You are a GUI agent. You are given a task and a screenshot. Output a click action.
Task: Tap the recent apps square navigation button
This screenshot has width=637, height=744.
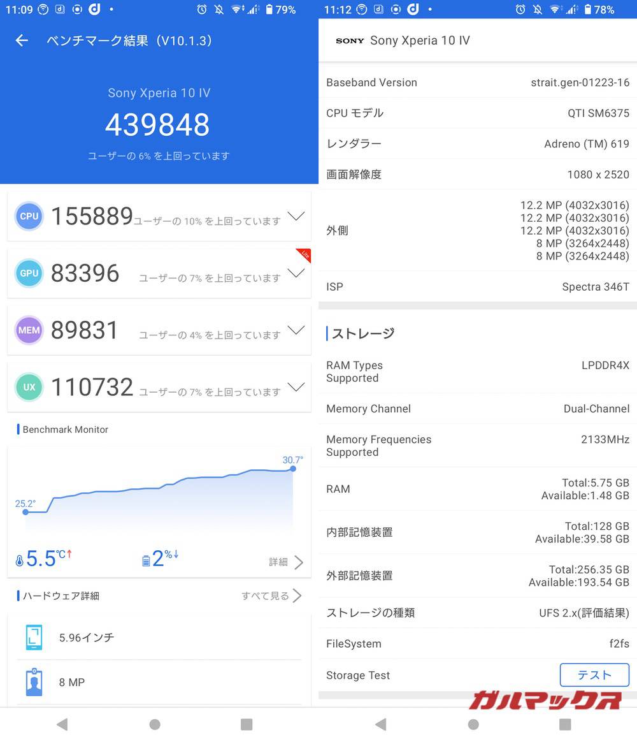click(x=247, y=724)
